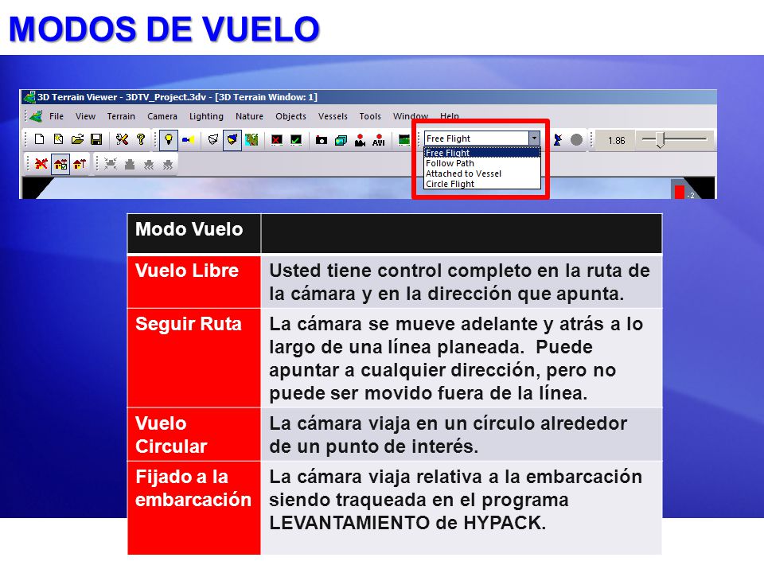This screenshot has height=573, width=764.
Task: Toggle the light bulb lighting button
Action: tap(169, 140)
